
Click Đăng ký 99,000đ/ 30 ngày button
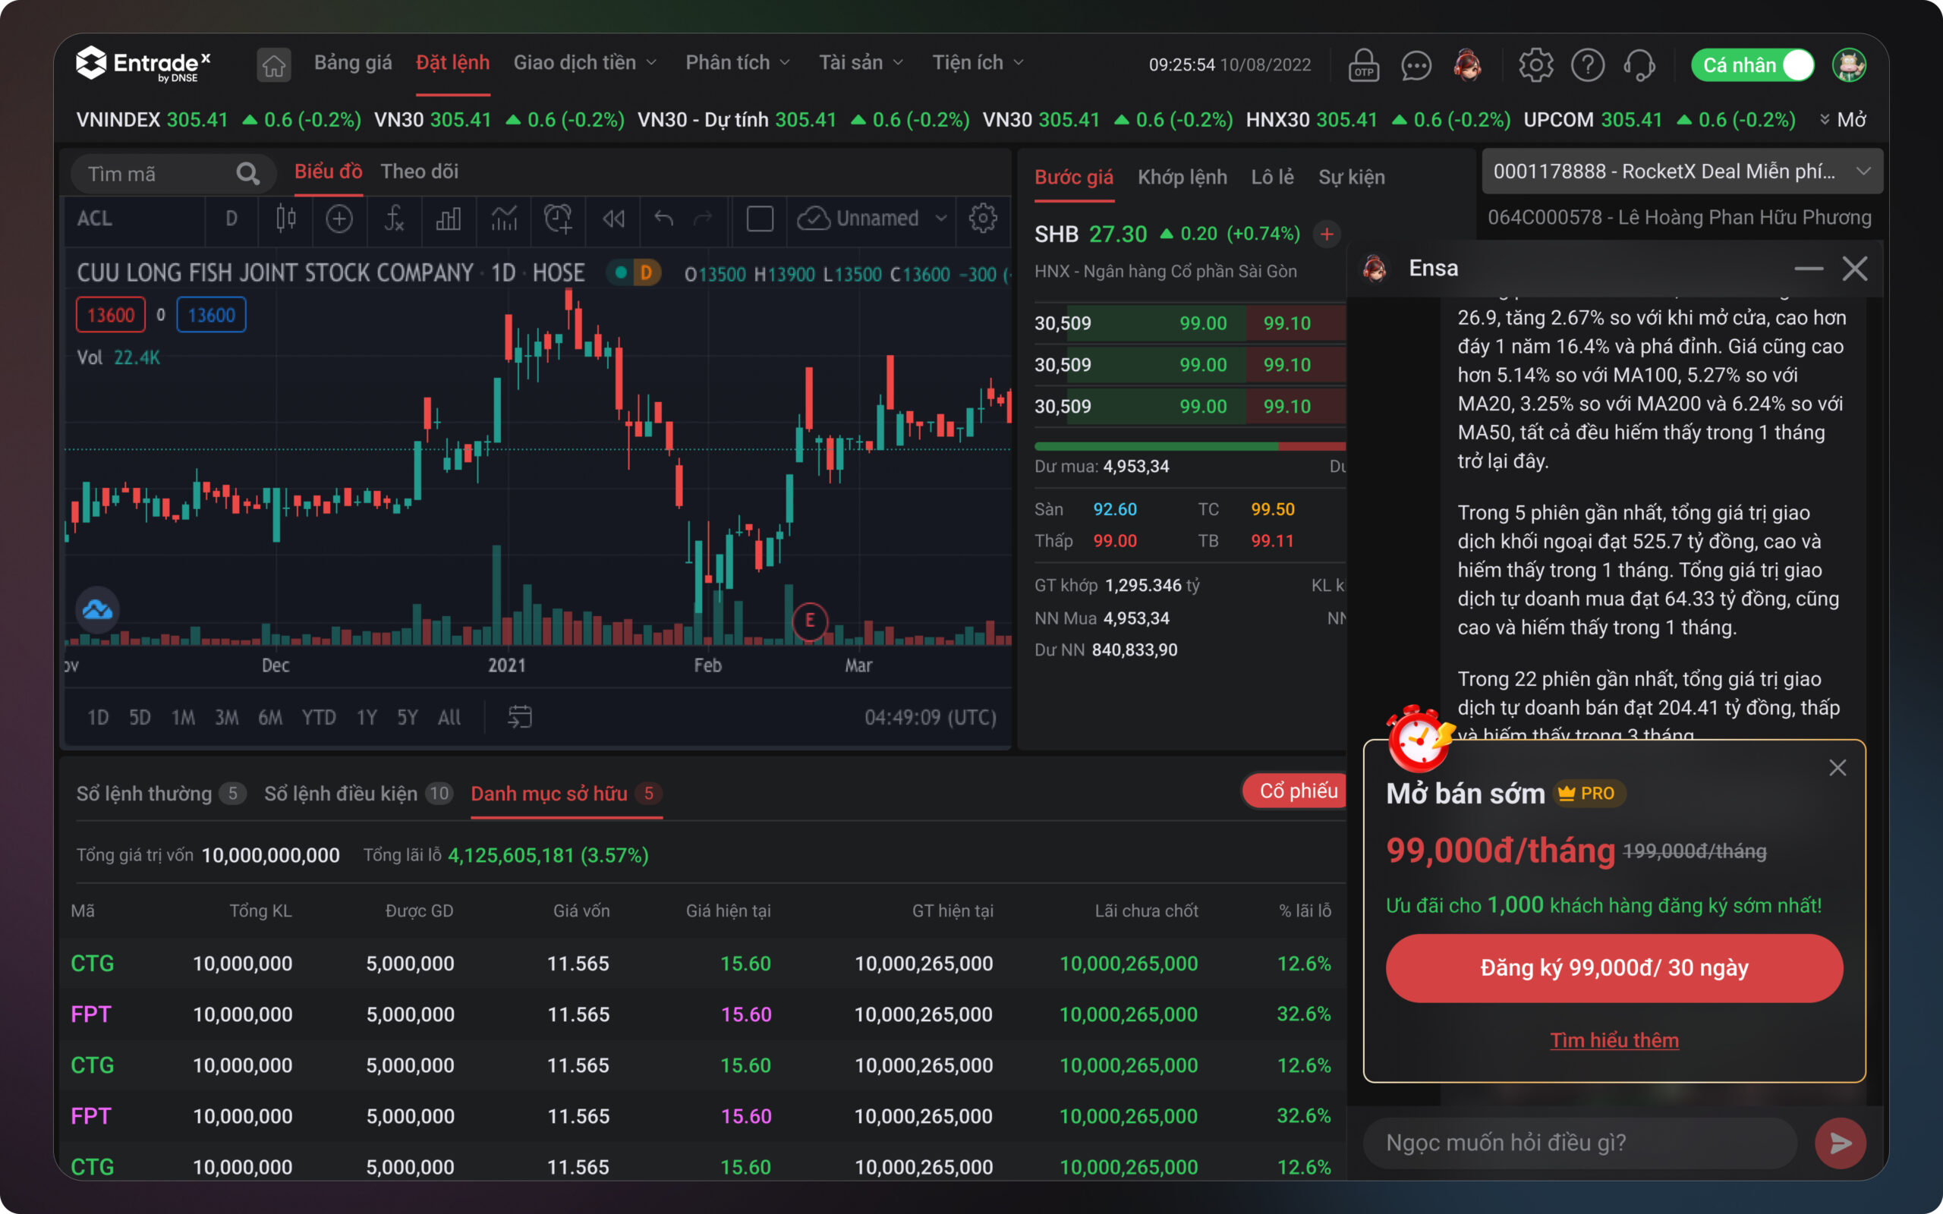click(x=1614, y=967)
